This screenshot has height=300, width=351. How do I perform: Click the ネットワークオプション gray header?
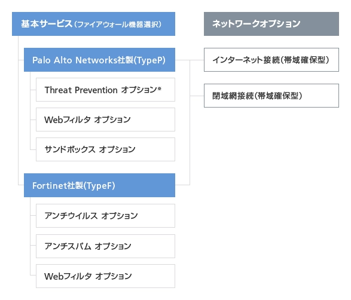coord(271,24)
